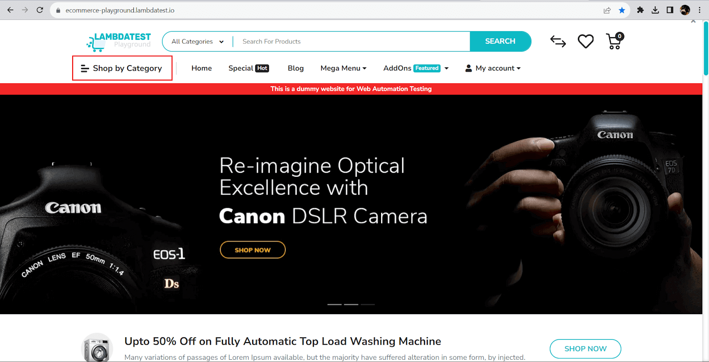This screenshot has width=709, height=362.
Task: Toggle the browser side panel icon
Action: point(670,10)
